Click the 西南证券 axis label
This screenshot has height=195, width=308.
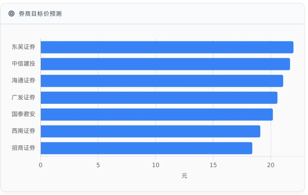(x=24, y=131)
